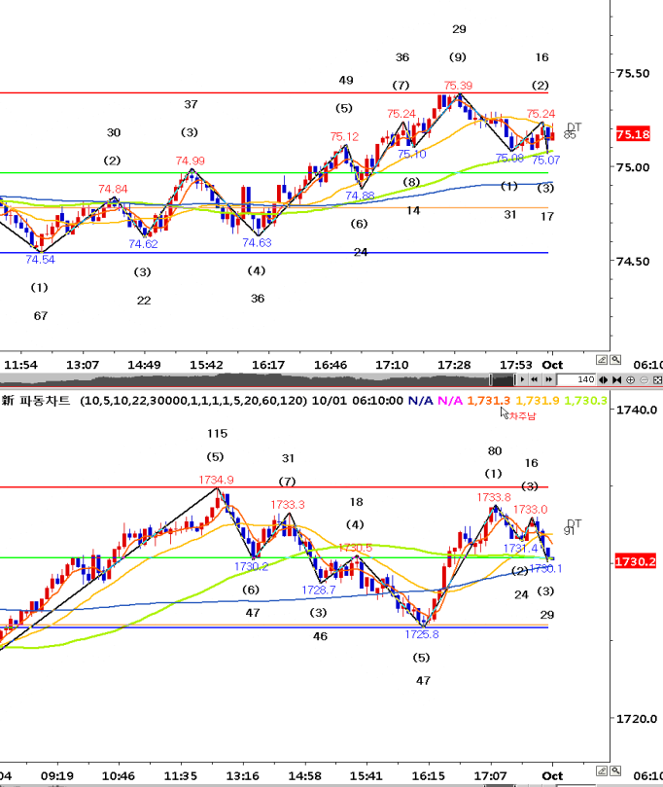Click the fast-forward double-right arrow button
This screenshot has height=787, width=663.
[549, 379]
